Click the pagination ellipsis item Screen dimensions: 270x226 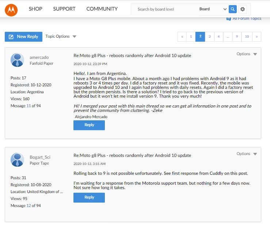click(228, 37)
